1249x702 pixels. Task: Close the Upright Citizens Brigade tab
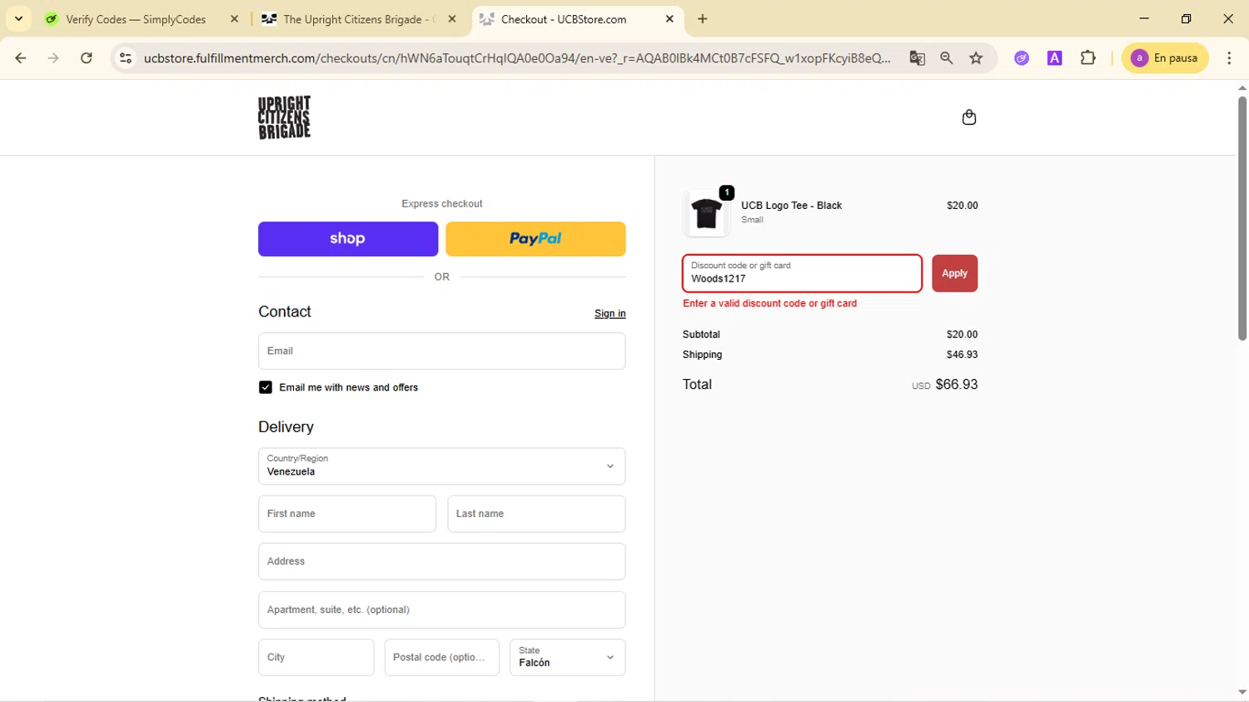[452, 19]
